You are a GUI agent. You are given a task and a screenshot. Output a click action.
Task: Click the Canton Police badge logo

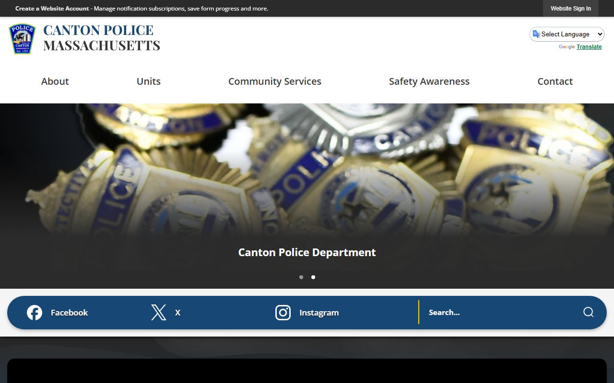pos(22,38)
